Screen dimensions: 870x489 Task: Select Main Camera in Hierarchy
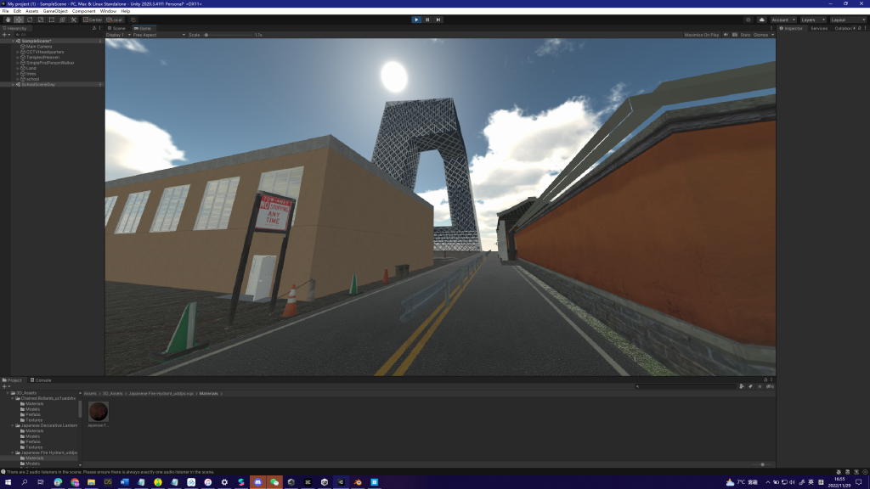click(39, 47)
